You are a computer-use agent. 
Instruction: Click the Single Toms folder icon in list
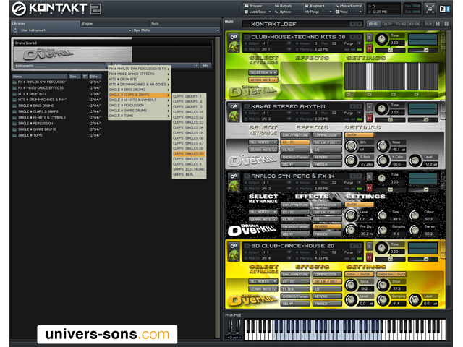pyautogui.click(x=14, y=135)
